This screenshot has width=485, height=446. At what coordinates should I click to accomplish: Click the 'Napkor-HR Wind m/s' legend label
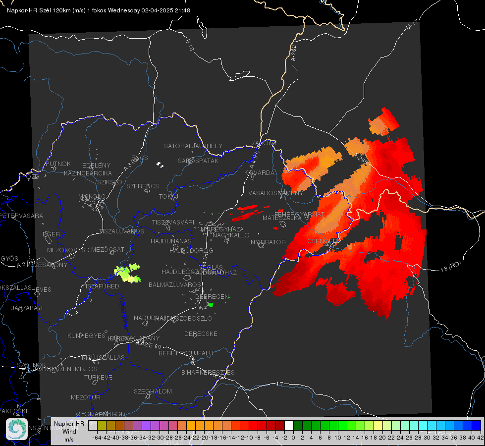pyautogui.click(x=69, y=431)
